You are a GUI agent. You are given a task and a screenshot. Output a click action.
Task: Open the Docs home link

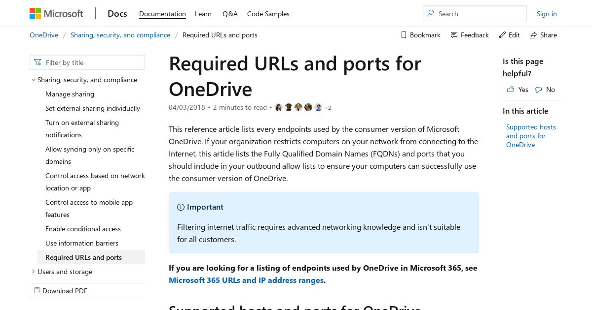(x=117, y=14)
